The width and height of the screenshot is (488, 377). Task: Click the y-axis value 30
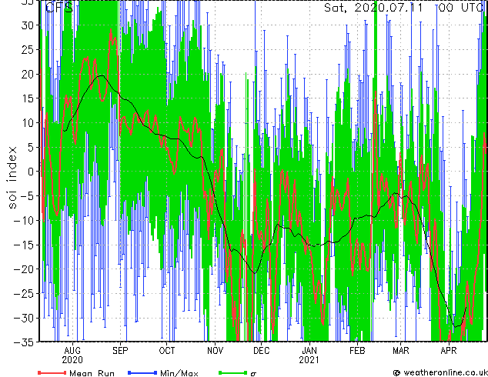(27, 25)
